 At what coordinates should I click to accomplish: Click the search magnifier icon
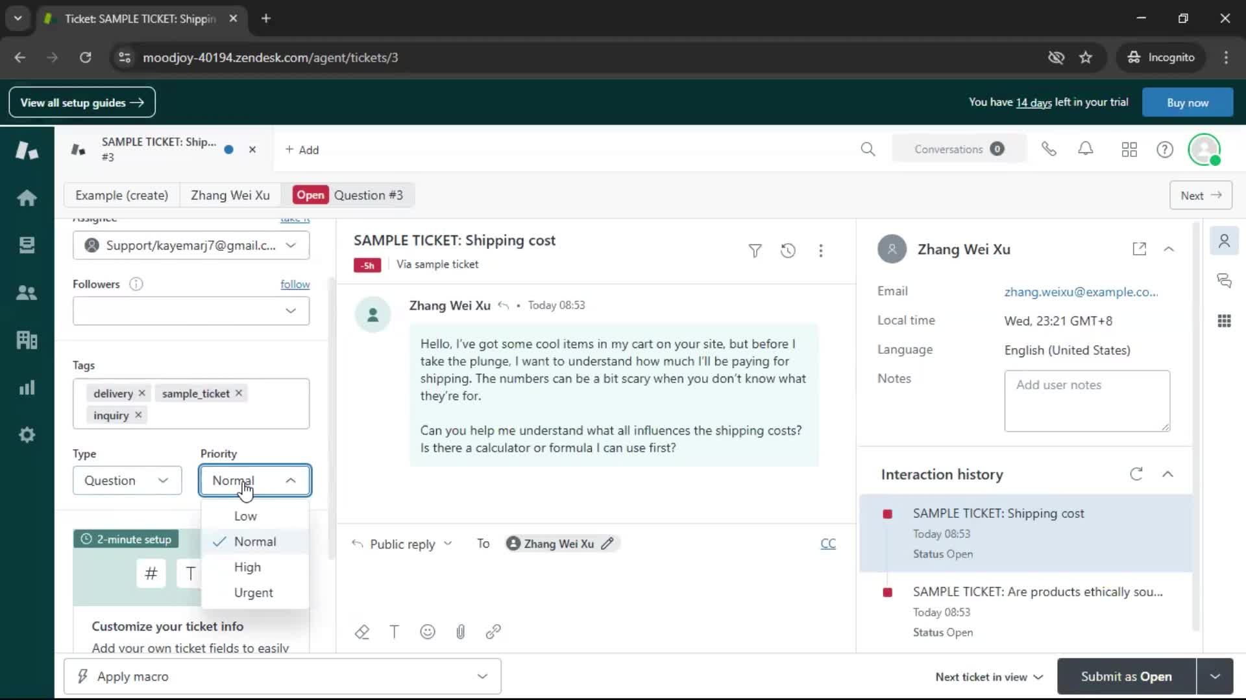click(x=868, y=150)
